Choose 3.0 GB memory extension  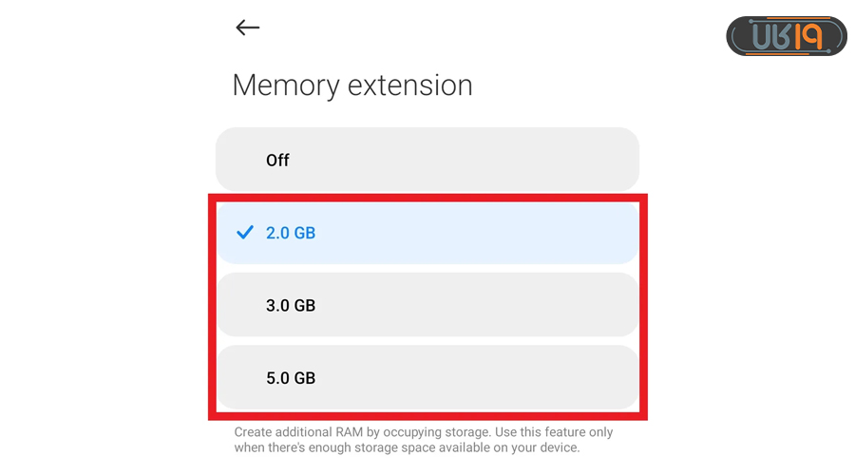(x=427, y=305)
